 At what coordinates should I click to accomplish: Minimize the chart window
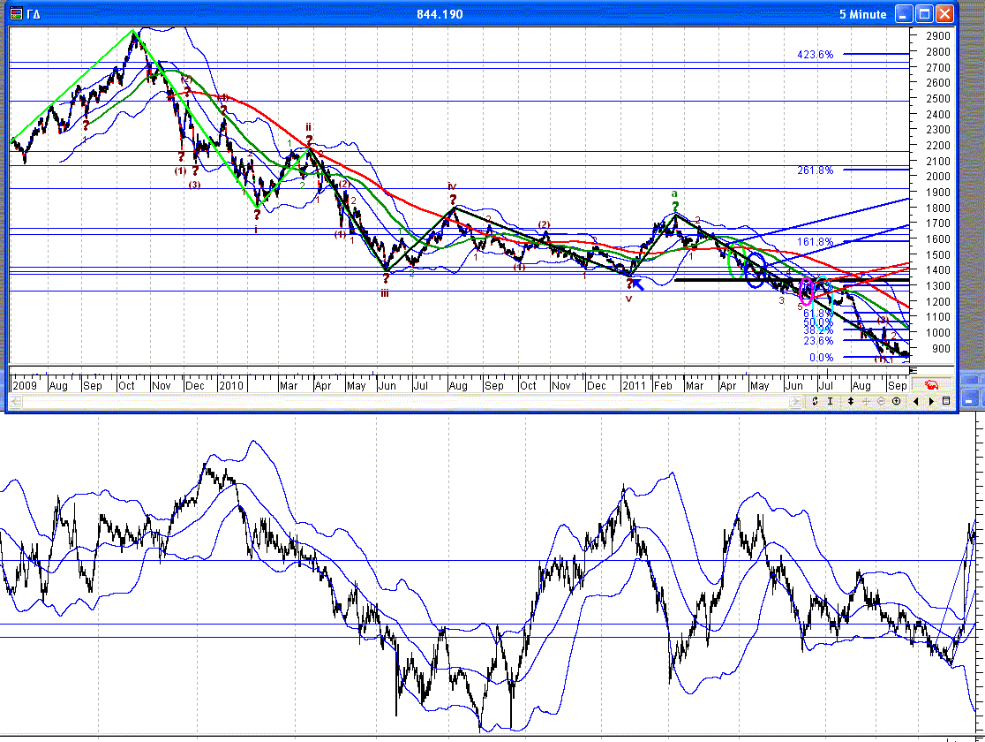903,14
